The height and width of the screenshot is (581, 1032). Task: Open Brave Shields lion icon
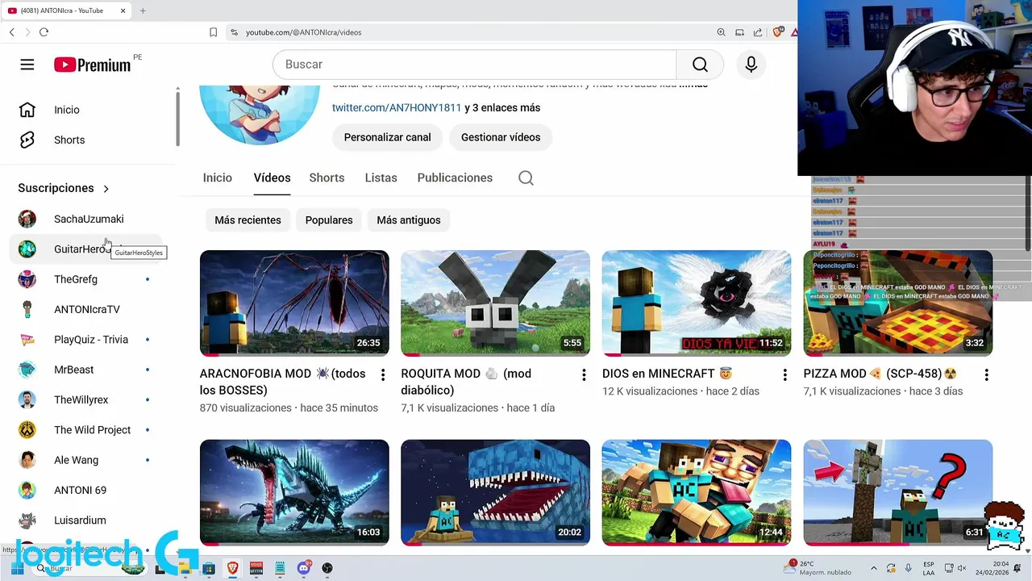pos(778,32)
